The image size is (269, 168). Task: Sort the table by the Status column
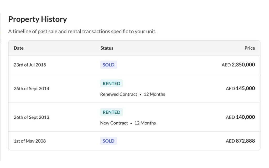click(x=107, y=48)
